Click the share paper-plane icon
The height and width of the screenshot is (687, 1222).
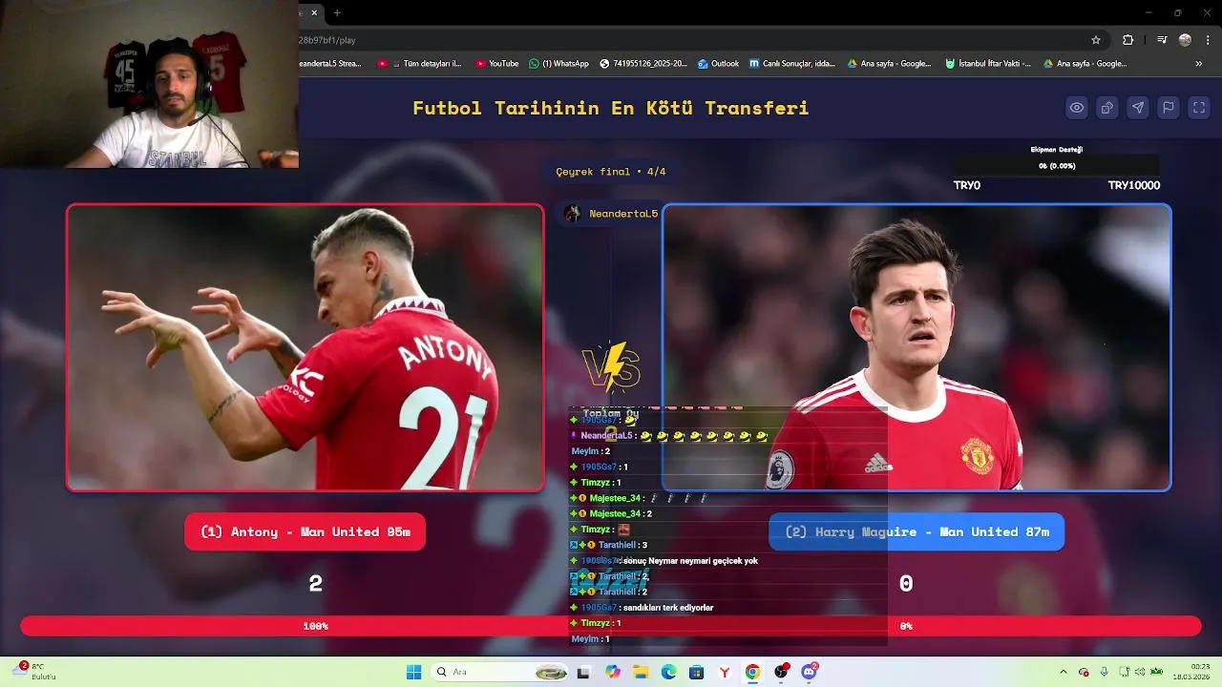point(1138,108)
